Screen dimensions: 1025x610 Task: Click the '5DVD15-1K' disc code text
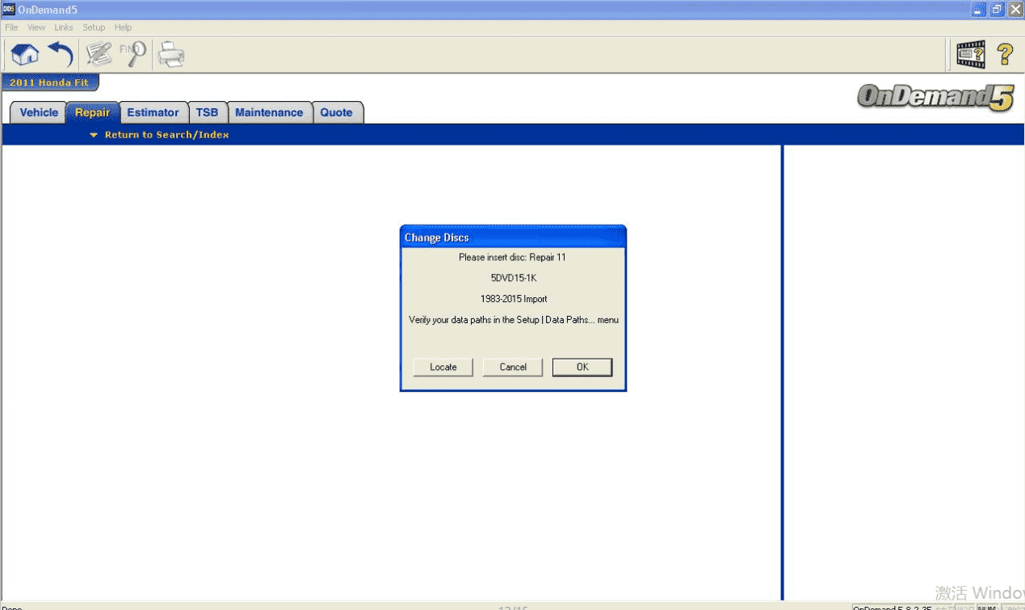click(513, 278)
